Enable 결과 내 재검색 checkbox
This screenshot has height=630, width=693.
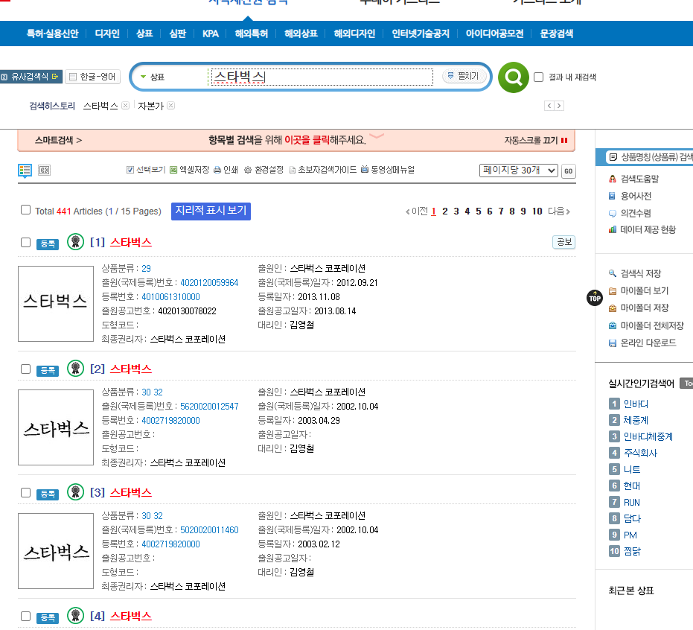pyautogui.click(x=538, y=77)
